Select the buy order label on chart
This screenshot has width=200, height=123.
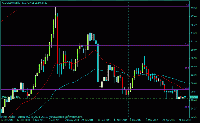[11, 97]
